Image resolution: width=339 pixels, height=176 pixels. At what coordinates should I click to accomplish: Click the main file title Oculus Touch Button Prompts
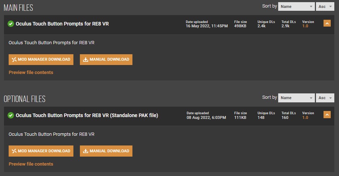[x=62, y=24]
